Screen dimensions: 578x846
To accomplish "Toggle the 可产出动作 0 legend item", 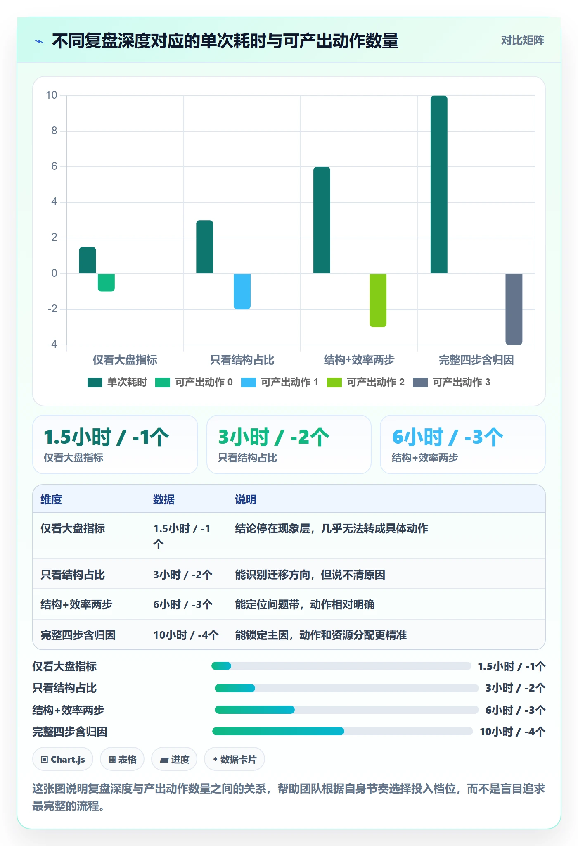I will coord(194,383).
